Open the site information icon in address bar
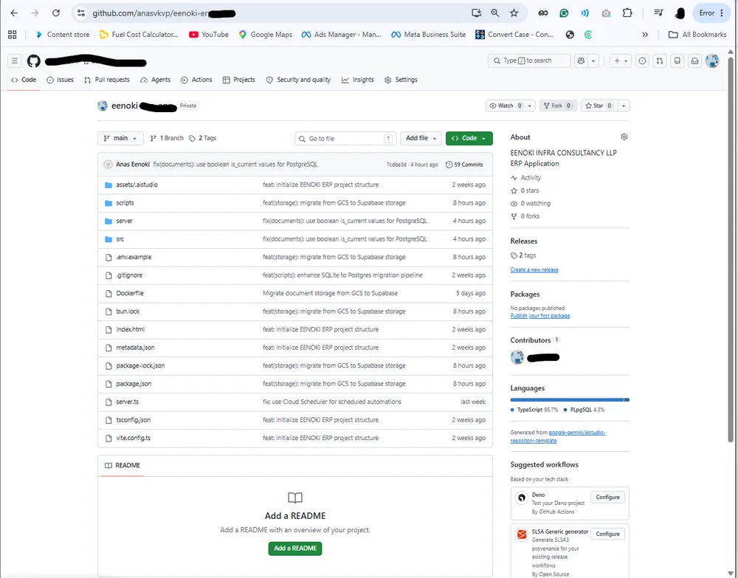Screen dimensions: 738x578 coord(81,13)
